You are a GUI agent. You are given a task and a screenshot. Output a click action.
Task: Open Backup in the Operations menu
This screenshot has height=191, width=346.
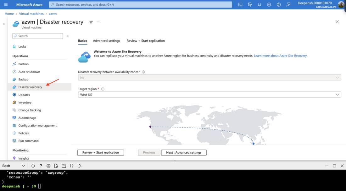(x=23, y=79)
